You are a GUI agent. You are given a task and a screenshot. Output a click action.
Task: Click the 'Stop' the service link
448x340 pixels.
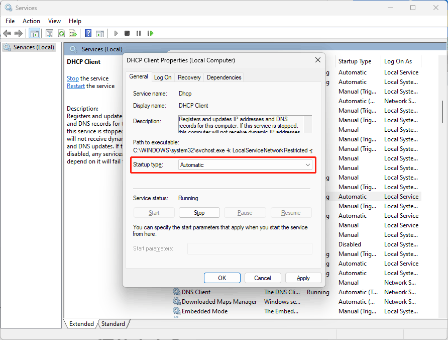[72, 78]
